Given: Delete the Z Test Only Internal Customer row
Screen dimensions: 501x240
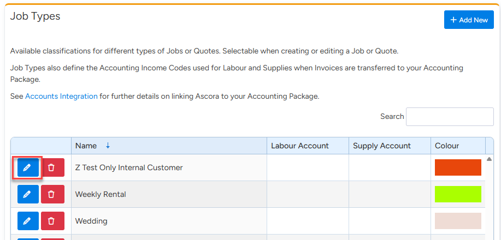Looking at the screenshot, I should (x=52, y=167).
